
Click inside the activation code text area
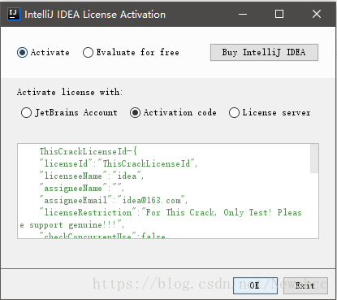[x=168, y=191]
